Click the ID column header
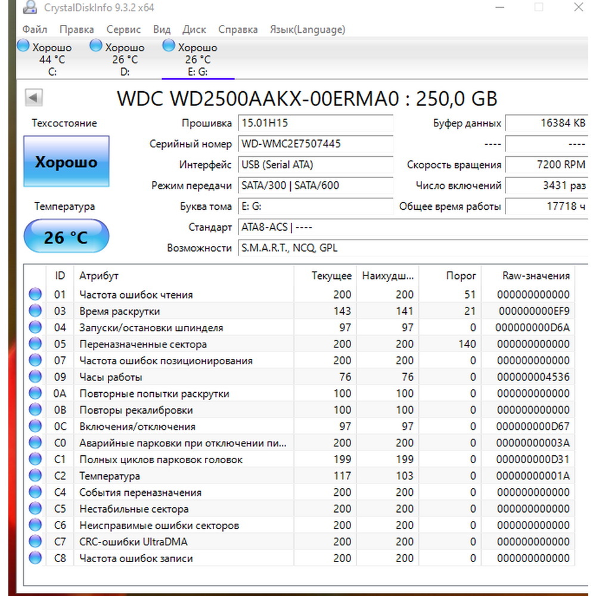This screenshot has height=596, width=596. [x=60, y=275]
